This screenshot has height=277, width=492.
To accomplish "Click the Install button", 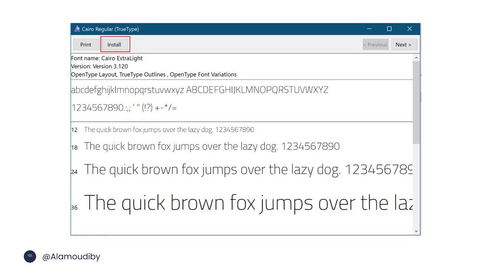I will pyautogui.click(x=114, y=44).
